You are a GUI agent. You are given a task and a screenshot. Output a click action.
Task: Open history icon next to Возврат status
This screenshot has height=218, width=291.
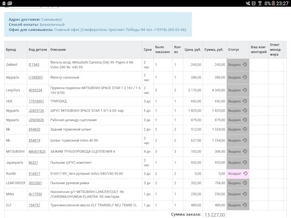pyautogui.click(x=246, y=173)
